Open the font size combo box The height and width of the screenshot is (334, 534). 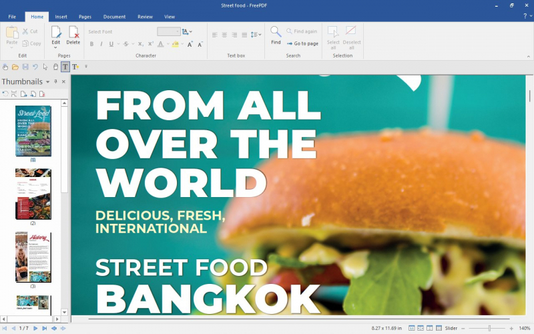click(x=169, y=31)
